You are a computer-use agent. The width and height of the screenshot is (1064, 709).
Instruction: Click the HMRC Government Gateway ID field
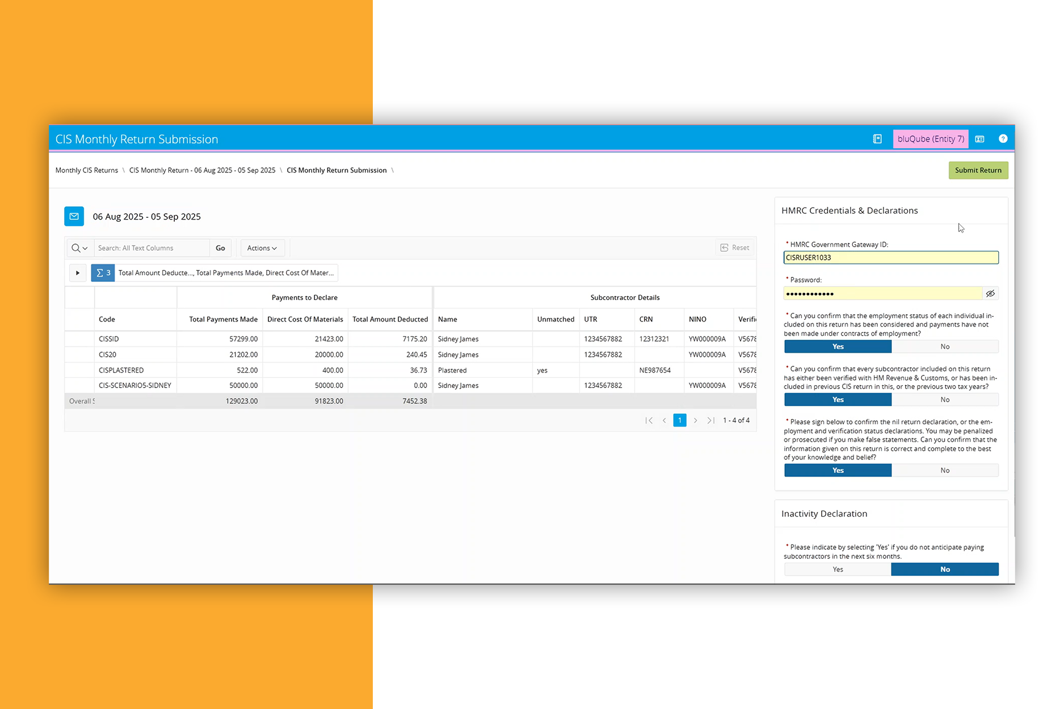(x=890, y=258)
